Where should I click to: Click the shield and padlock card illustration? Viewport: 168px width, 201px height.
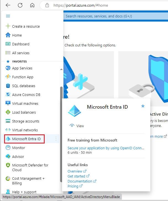pos(143,79)
